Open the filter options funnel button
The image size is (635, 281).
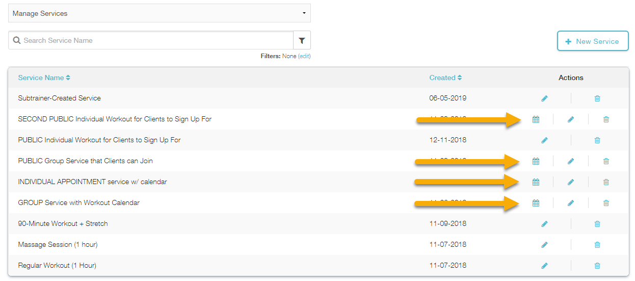[302, 40]
